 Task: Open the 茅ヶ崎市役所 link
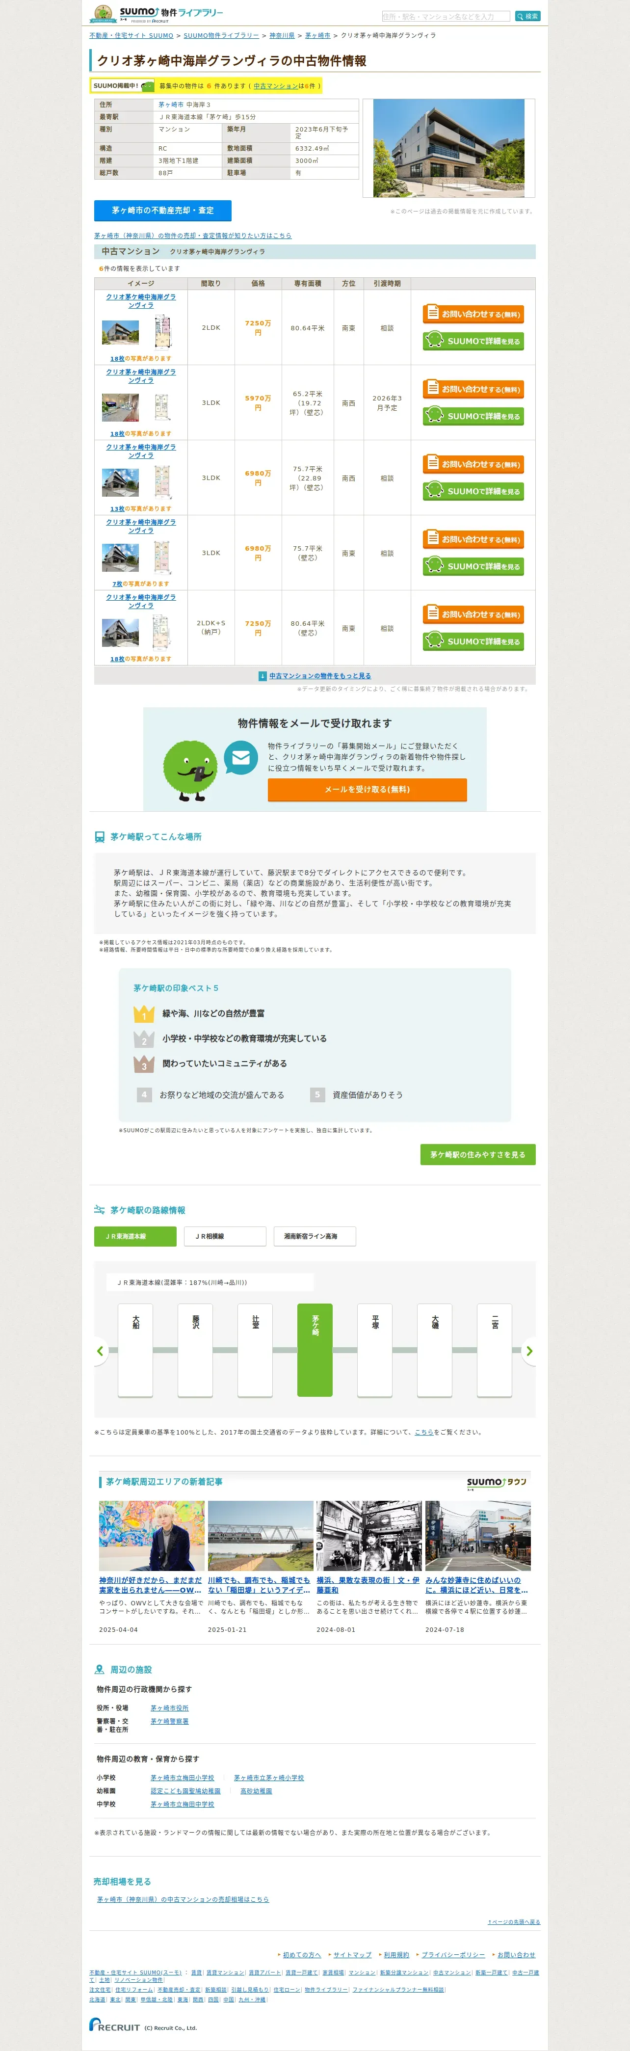tap(170, 1708)
